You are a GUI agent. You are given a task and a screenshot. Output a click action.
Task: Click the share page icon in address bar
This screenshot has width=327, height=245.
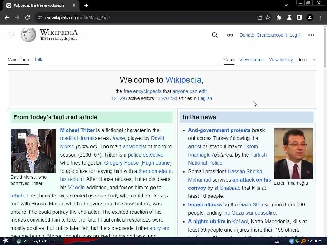[x=260, y=18]
